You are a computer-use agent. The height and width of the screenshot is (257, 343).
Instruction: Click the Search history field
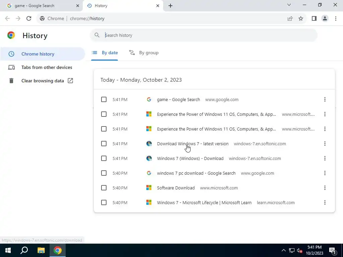203,35
